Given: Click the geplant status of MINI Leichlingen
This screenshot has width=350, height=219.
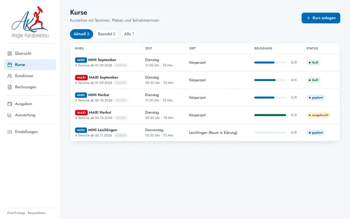Looking at the screenshot, I should click(315, 133).
